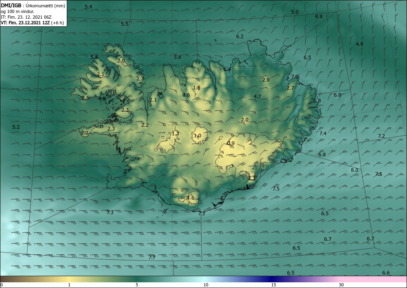407x288 pixels.
Task: Click the 6.6 value on the map
Action: (x=386, y=273)
